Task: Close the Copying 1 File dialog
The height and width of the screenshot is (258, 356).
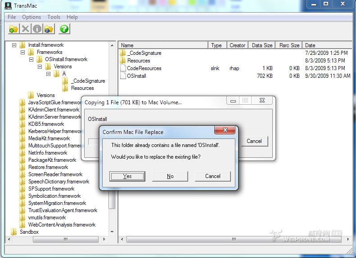Action: pyautogui.click(x=262, y=100)
